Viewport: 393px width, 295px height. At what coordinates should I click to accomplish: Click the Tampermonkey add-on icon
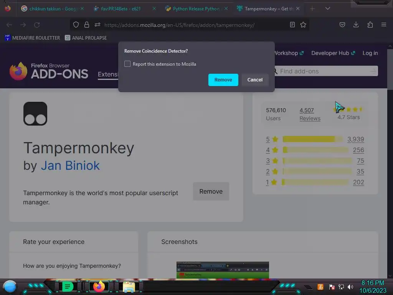[x=35, y=114]
